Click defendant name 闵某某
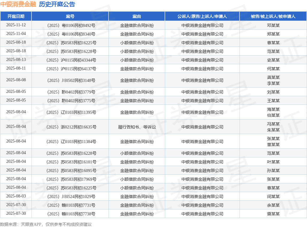 point(273,197)
